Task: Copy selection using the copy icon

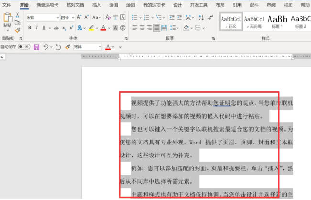Action: (17, 23)
